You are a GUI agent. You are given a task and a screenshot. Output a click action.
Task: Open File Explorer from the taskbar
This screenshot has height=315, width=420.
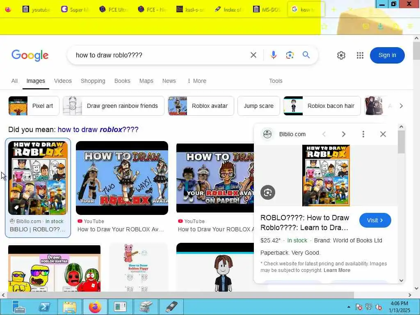(70, 307)
